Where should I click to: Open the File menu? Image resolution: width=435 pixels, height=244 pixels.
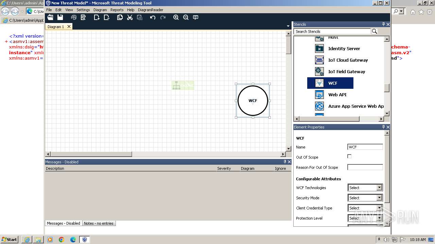pyautogui.click(x=49, y=10)
